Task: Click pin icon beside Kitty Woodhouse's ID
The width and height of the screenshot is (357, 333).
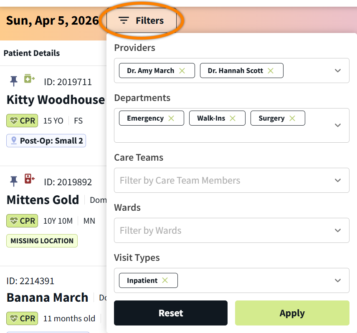Action: click(14, 81)
